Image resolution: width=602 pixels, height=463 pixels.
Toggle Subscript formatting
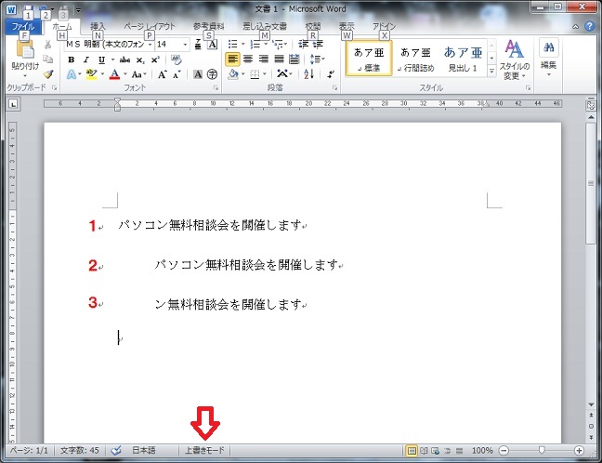[x=140, y=60]
